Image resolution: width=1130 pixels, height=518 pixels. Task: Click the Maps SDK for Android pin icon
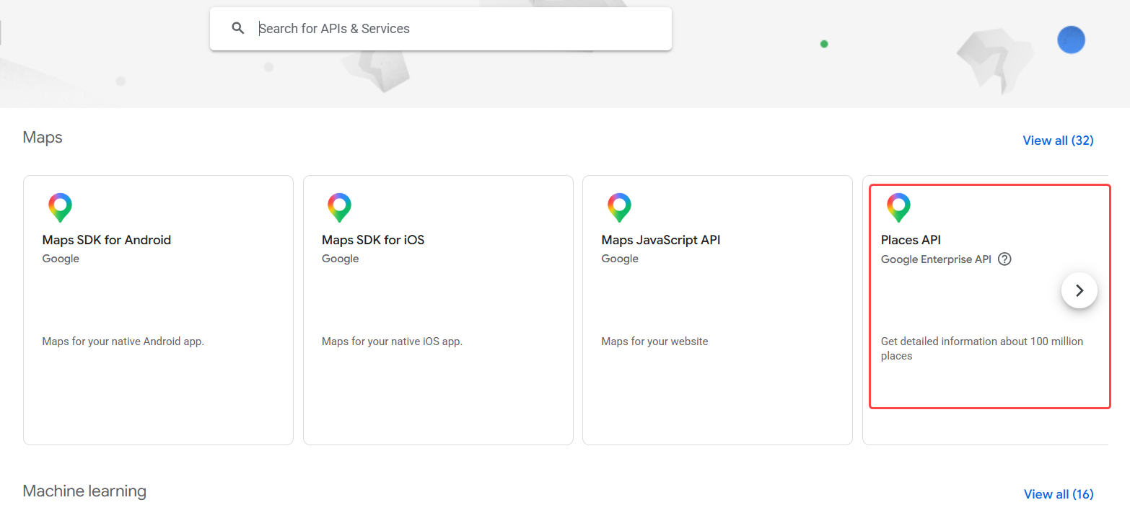pos(61,207)
